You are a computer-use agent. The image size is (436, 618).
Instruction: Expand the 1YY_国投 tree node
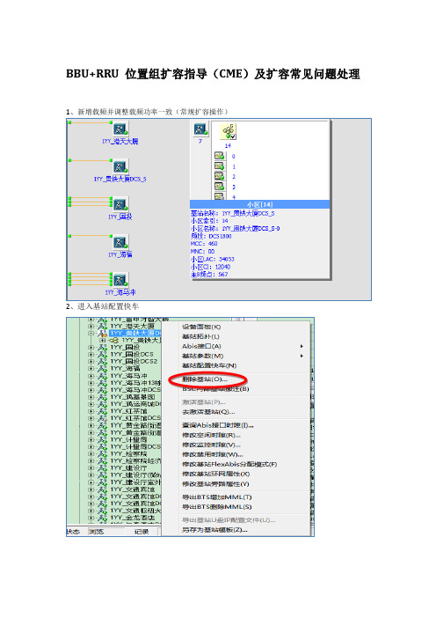(91, 347)
